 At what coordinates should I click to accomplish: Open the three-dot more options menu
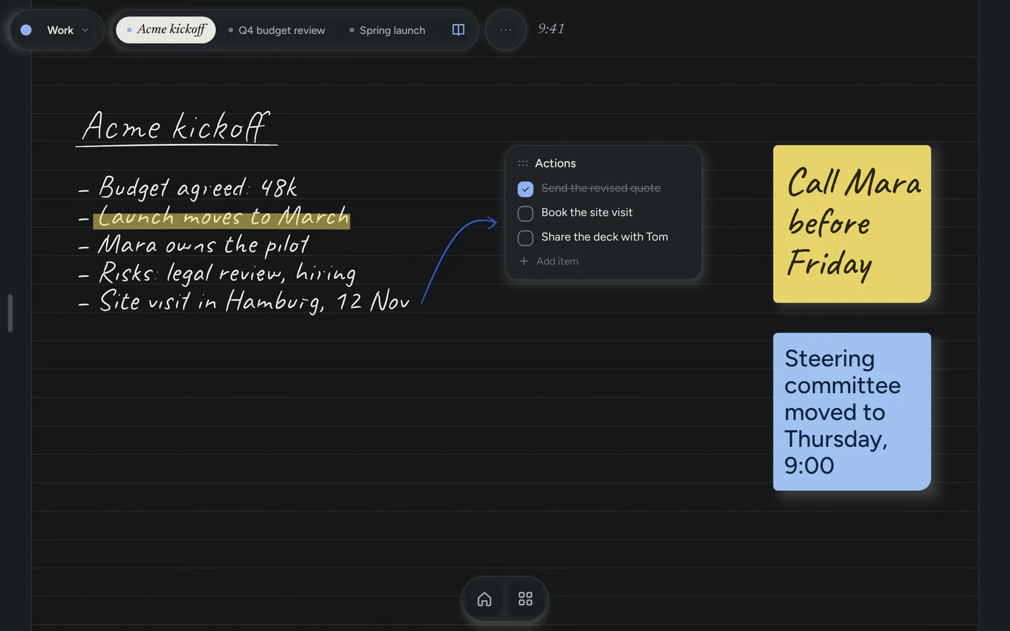506,30
